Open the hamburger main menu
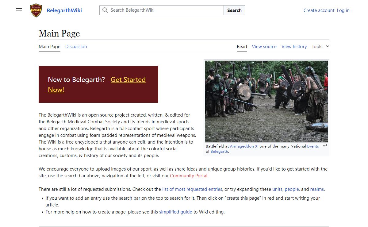The image size is (368, 227). [x=19, y=10]
